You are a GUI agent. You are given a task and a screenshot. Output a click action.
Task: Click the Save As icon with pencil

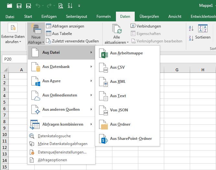coord(28,6)
